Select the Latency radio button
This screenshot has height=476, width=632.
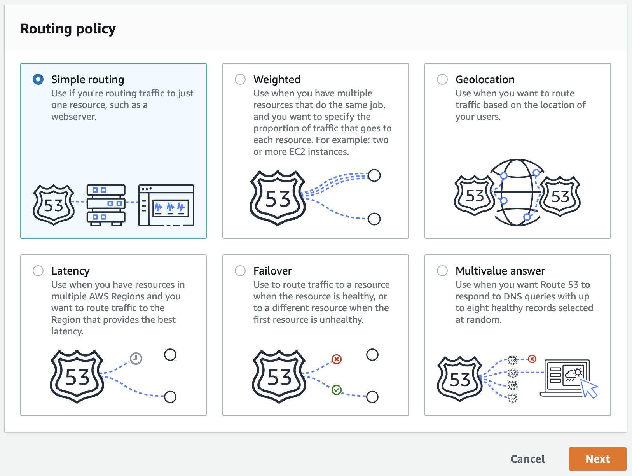tap(38, 271)
